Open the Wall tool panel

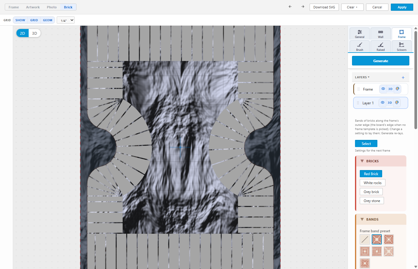[381, 33]
